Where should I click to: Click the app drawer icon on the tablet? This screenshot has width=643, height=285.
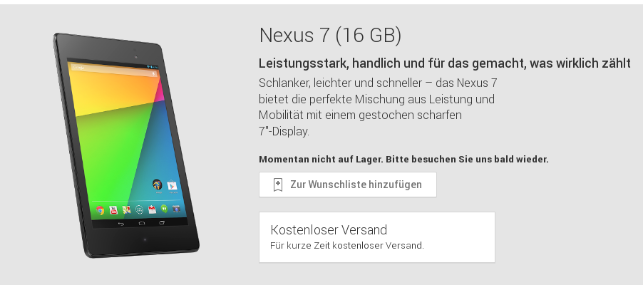140,210
